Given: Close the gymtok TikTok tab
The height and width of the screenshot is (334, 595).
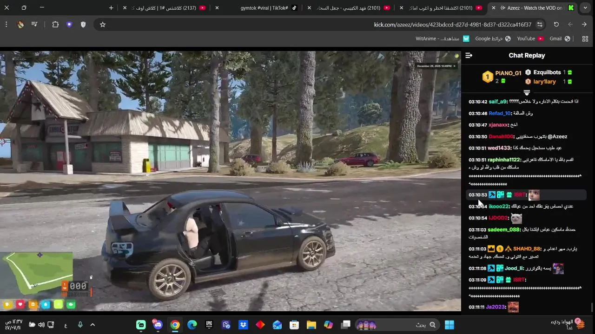Looking at the screenshot, I should tap(217, 8).
